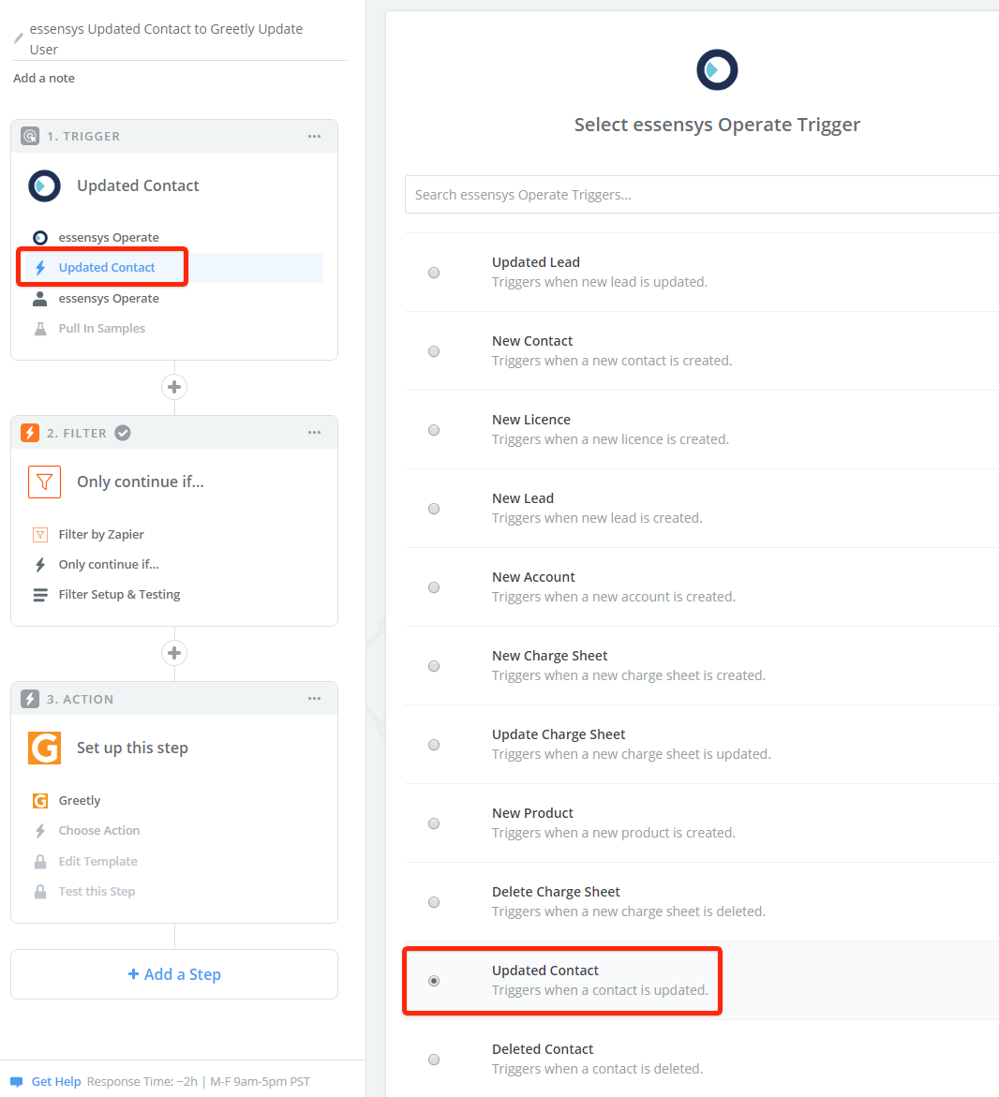Click the Greetly app sub-step label
The height and width of the screenshot is (1097, 999).
80,800
